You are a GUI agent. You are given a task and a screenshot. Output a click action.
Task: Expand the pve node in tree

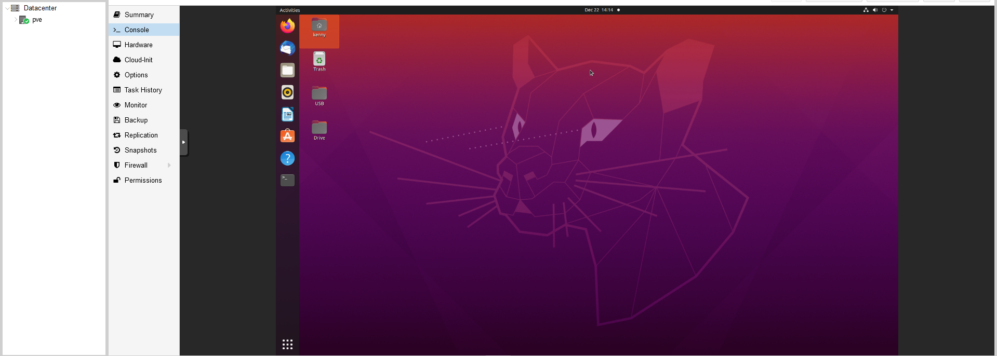16,20
